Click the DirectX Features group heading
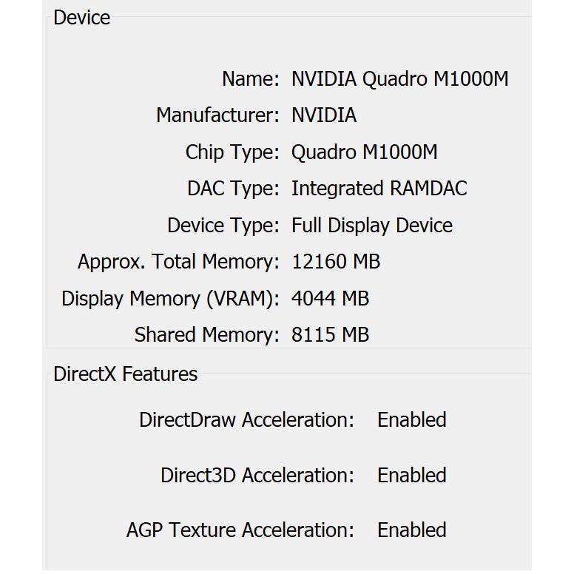574x574 pixels. click(x=125, y=374)
